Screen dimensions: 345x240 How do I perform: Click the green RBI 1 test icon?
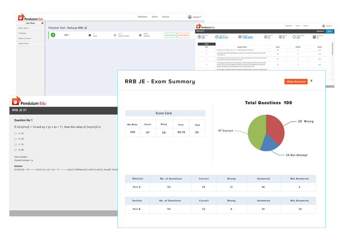tap(53, 35)
